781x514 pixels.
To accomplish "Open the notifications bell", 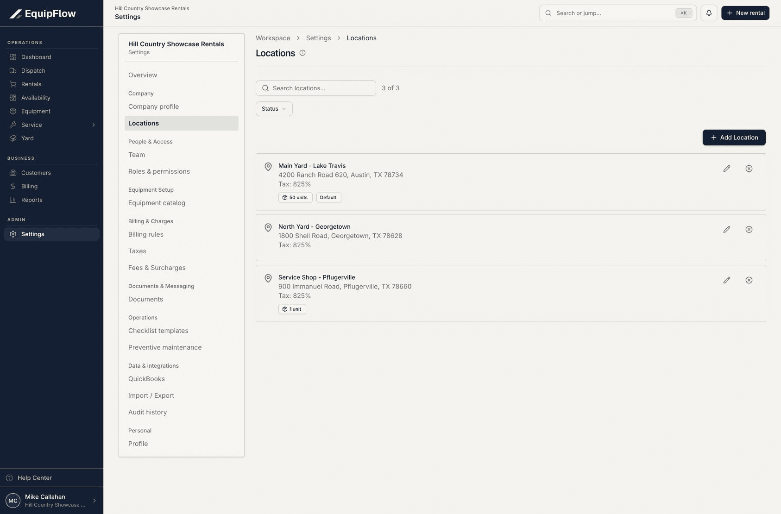I will click(x=709, y=13).
